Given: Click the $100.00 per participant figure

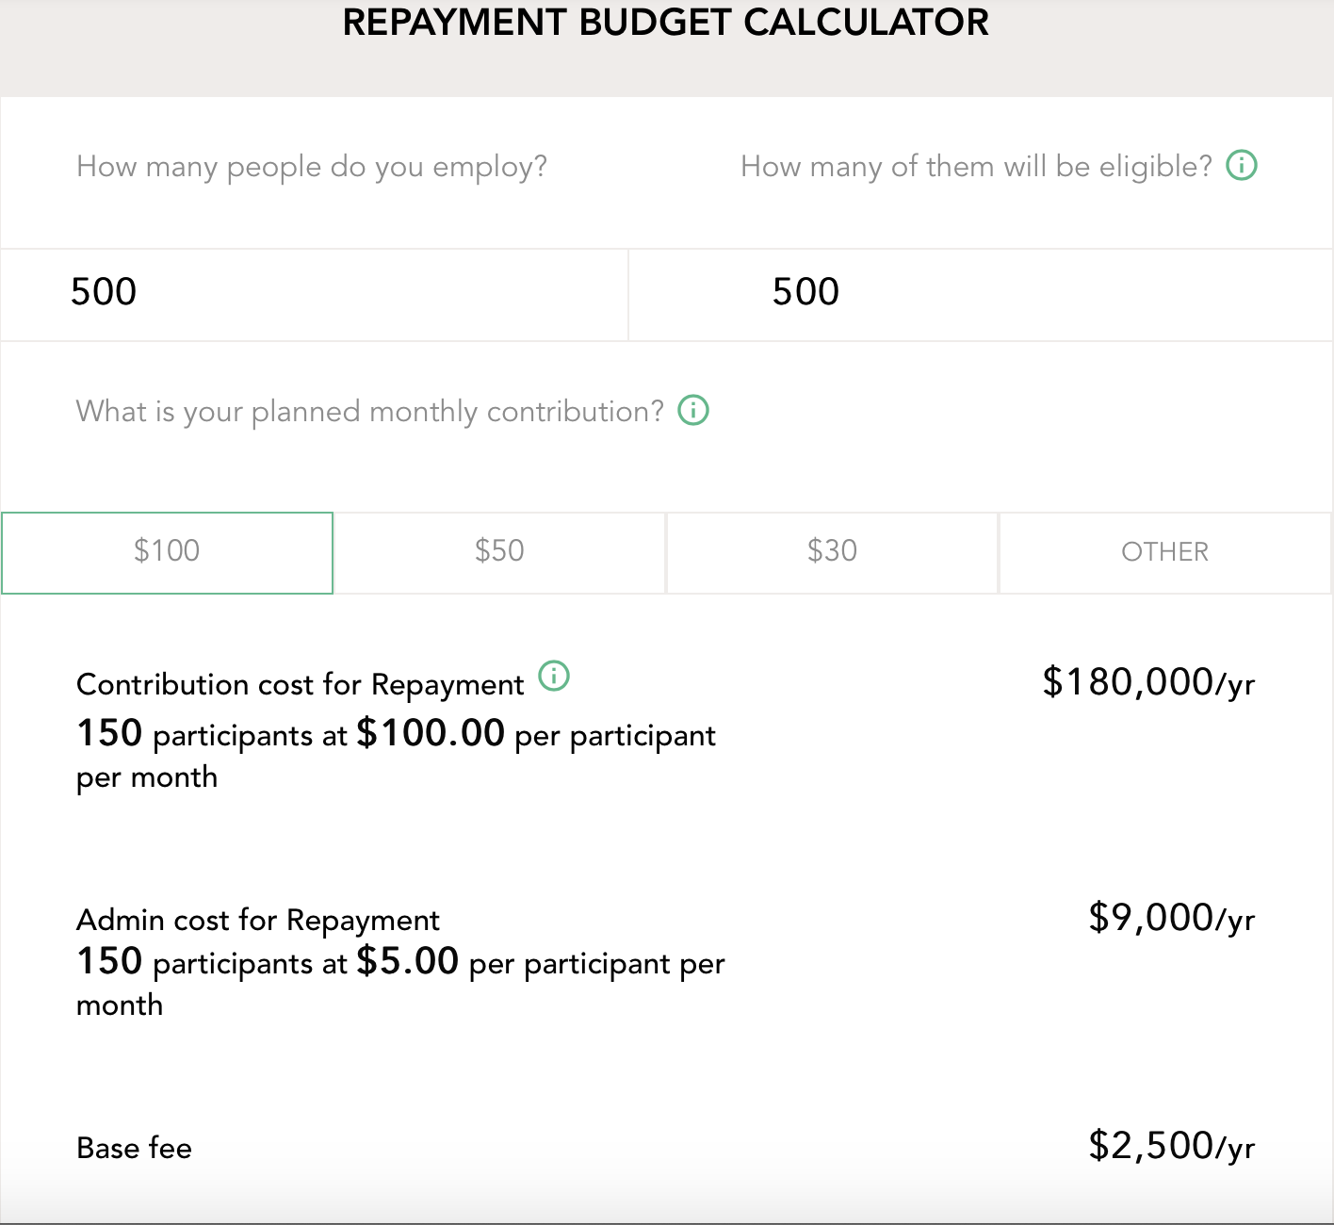Looking at the screenshot, I should tap(431, 733).
